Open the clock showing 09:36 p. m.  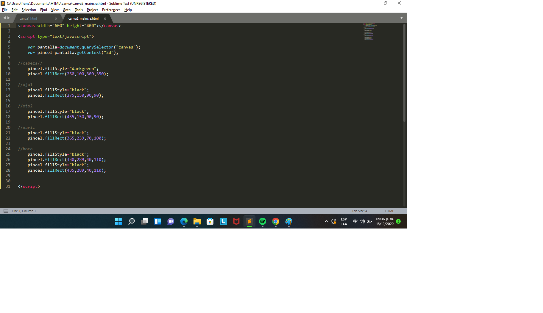[x=385, y=221]
